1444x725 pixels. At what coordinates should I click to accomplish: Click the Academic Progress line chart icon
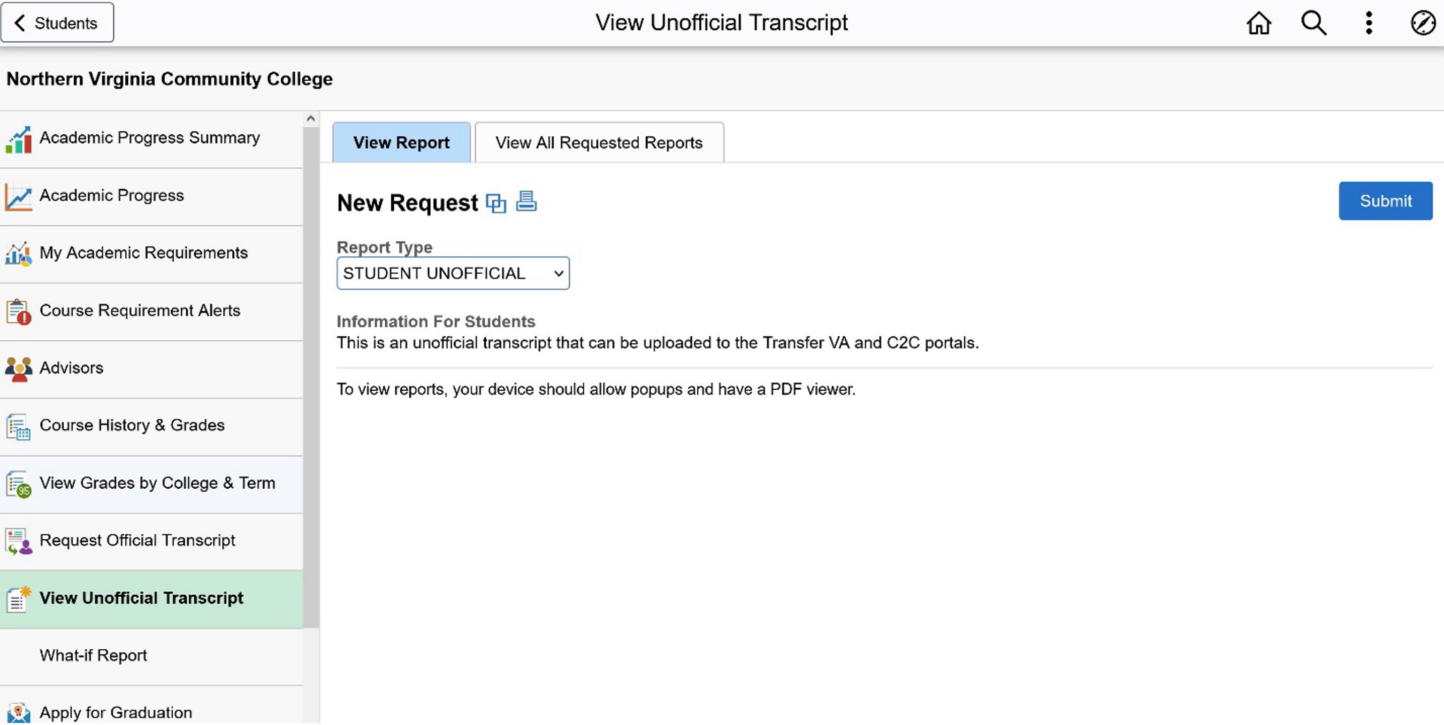[x=19, y=197]
